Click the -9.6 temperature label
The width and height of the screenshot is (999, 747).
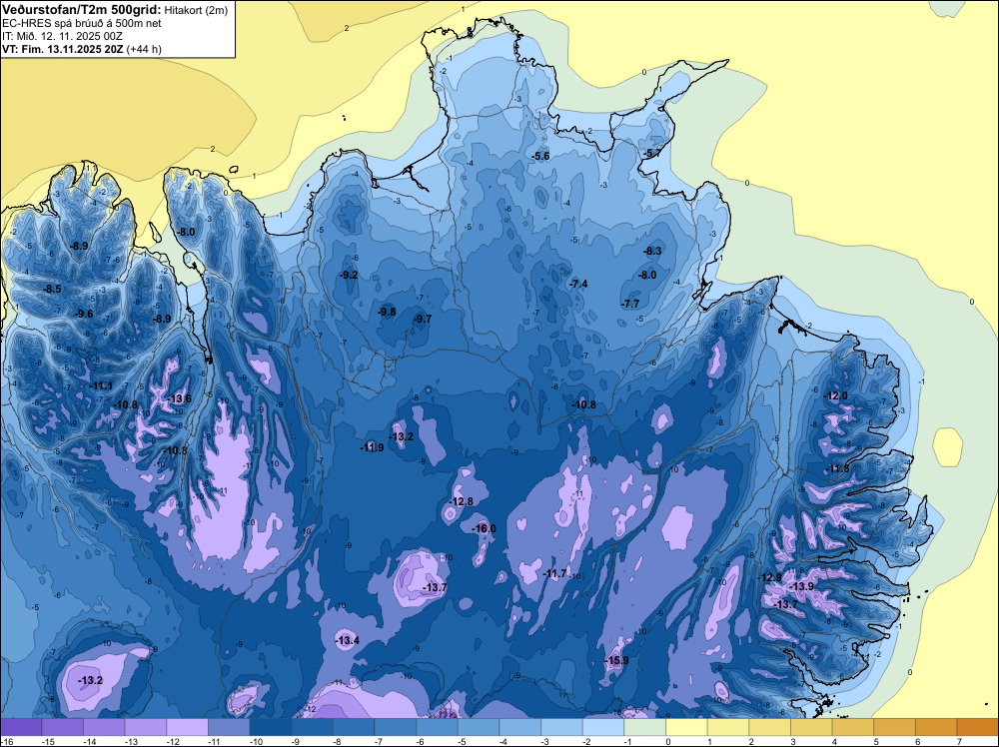point(84,314)
